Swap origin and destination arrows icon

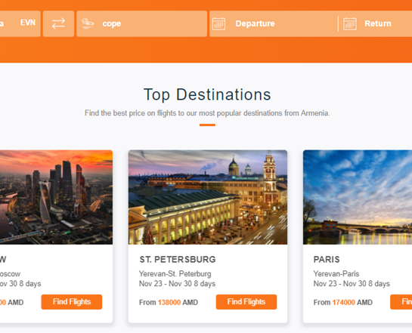[58, 23]
